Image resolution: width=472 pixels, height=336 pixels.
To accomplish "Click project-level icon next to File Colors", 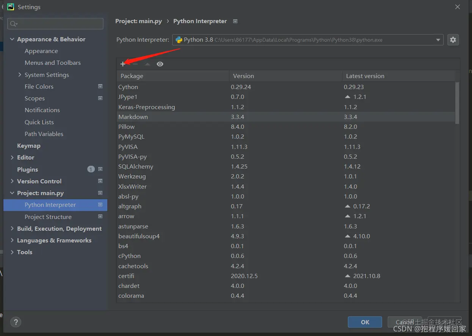I will (100, 86).
